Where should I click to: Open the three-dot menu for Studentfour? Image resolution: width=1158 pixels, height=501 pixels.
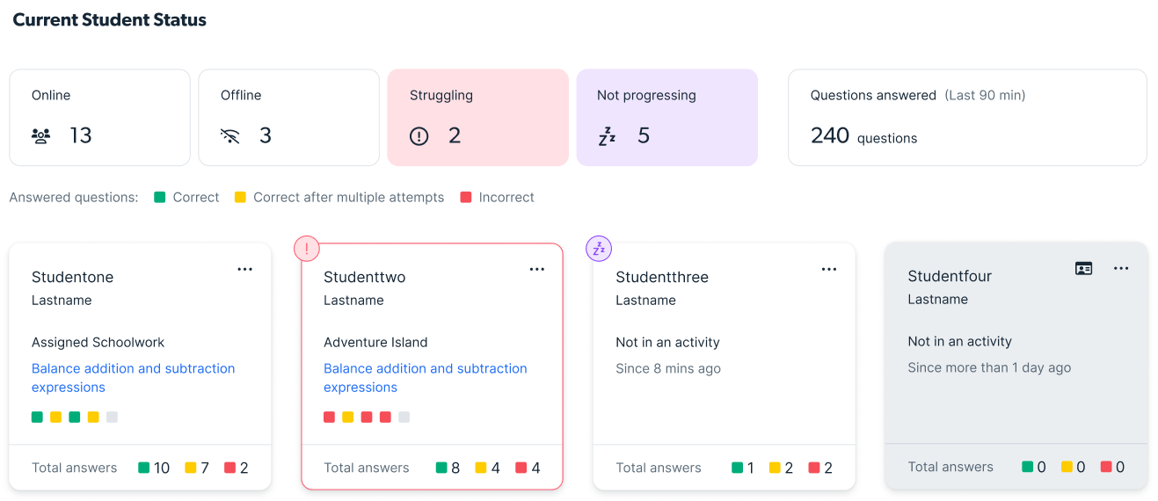coord(1121,269)
